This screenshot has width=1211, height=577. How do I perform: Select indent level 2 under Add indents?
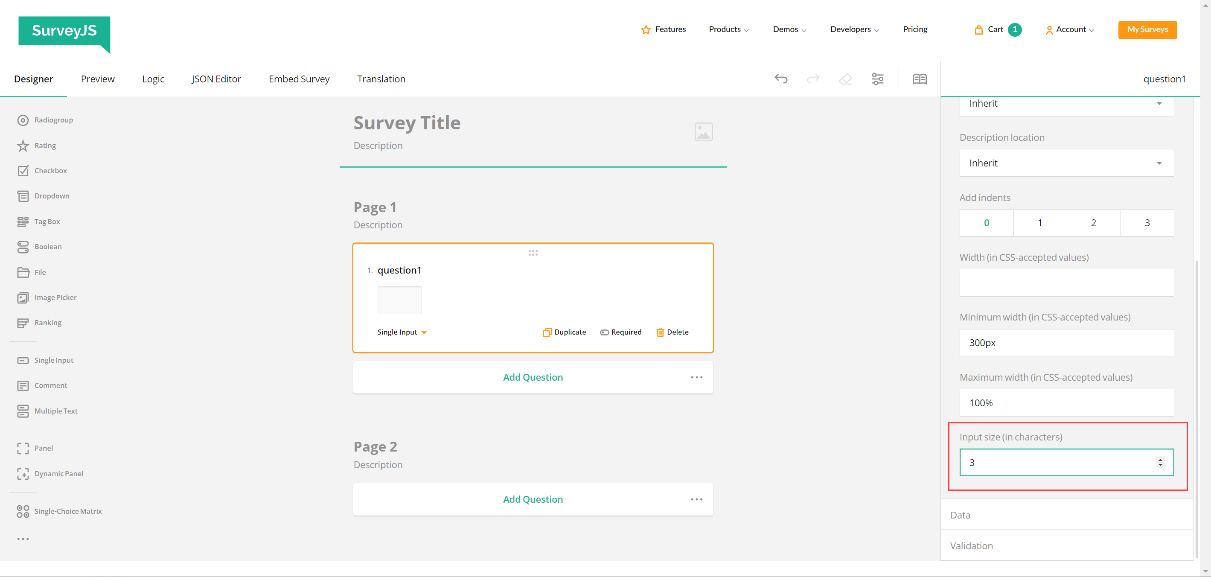1094,222
